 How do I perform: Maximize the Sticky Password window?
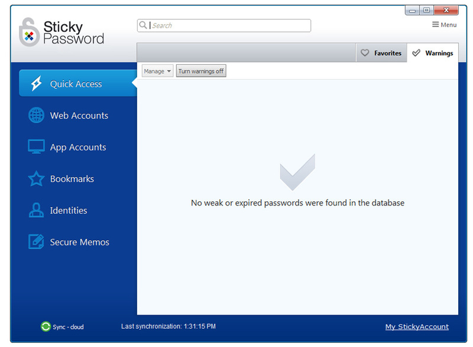[x=426, y=10]
